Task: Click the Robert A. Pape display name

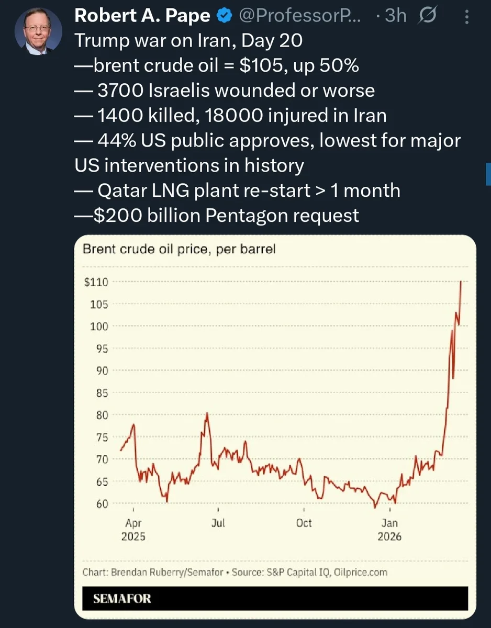Action: point(143,16)
